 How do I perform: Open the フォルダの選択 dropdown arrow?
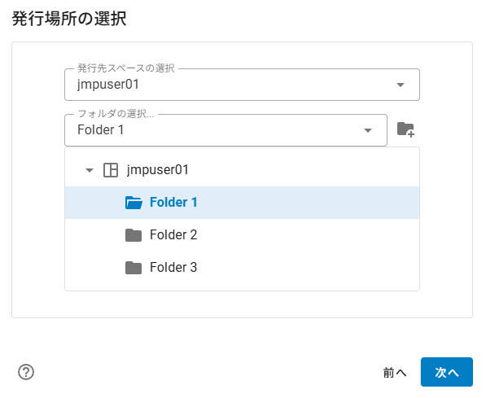(x=368, y=130)
